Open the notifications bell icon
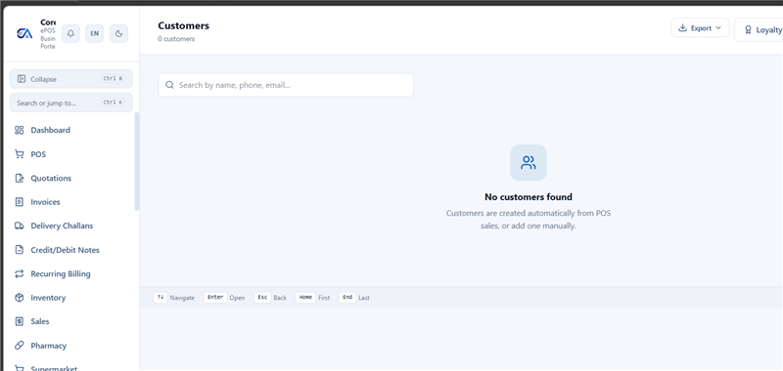This screenshot has width=783, height=371. pos(70,34)
